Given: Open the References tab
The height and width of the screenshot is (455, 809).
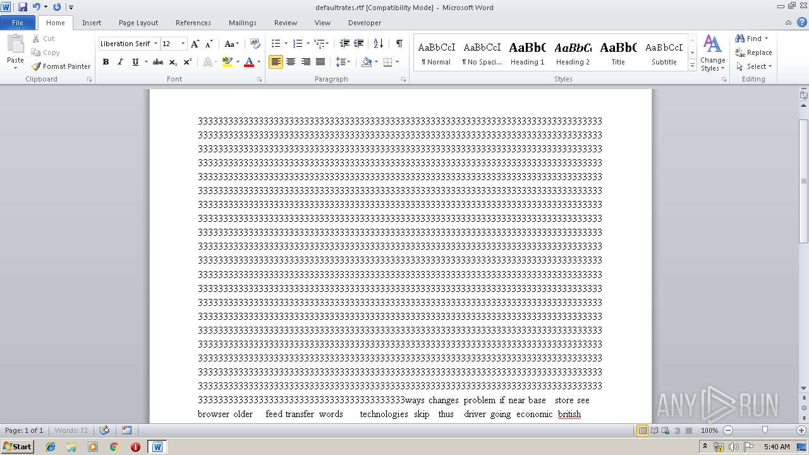Looking at the screenshot, I should [x=193, y=23].
